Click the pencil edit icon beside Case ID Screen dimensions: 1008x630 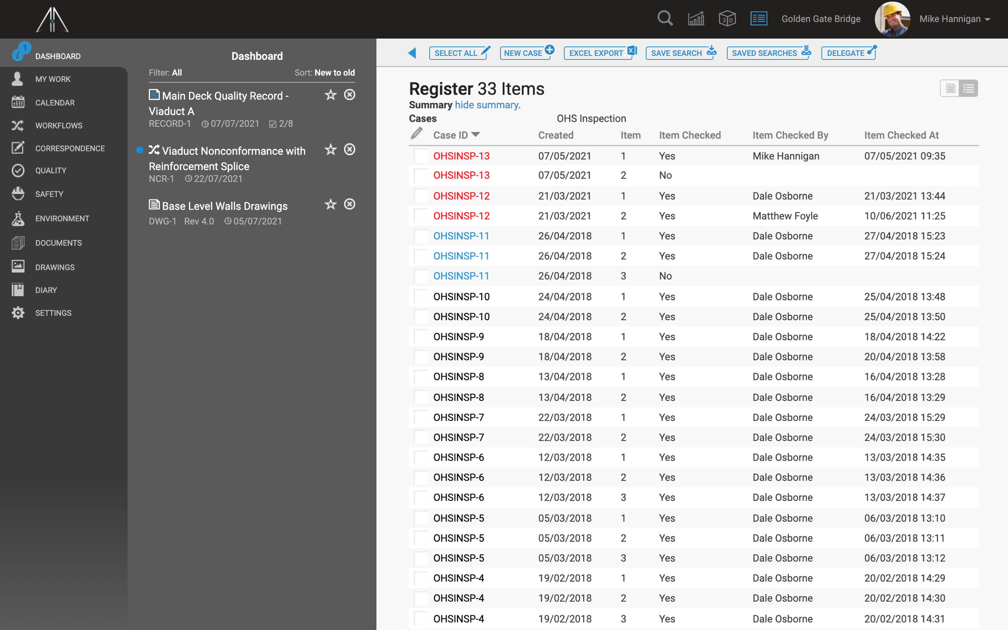coord(416,134)
